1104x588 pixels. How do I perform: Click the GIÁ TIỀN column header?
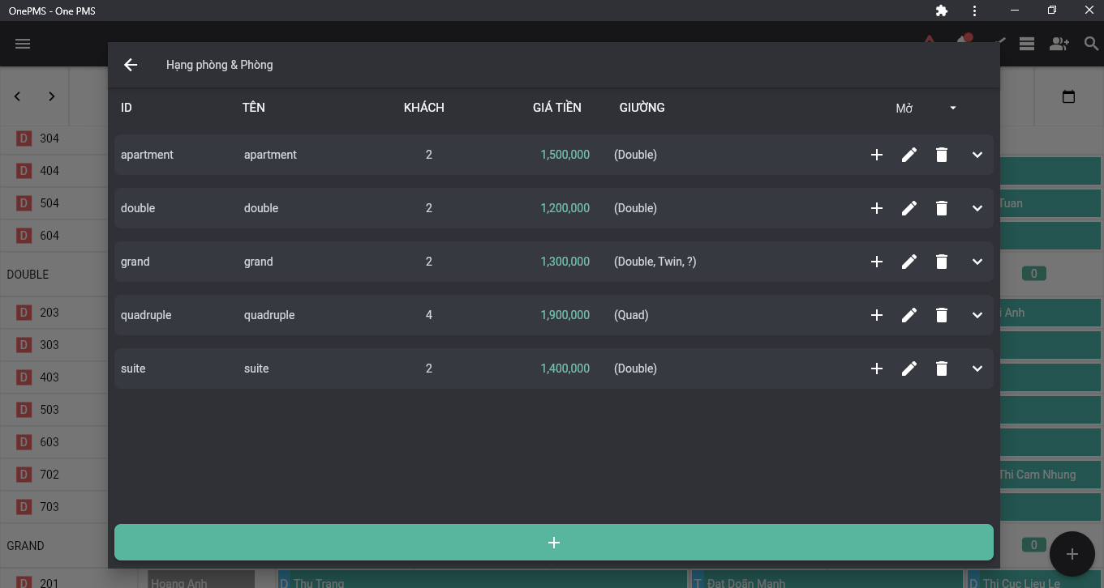pyautogui.click(x=557, y=108)
